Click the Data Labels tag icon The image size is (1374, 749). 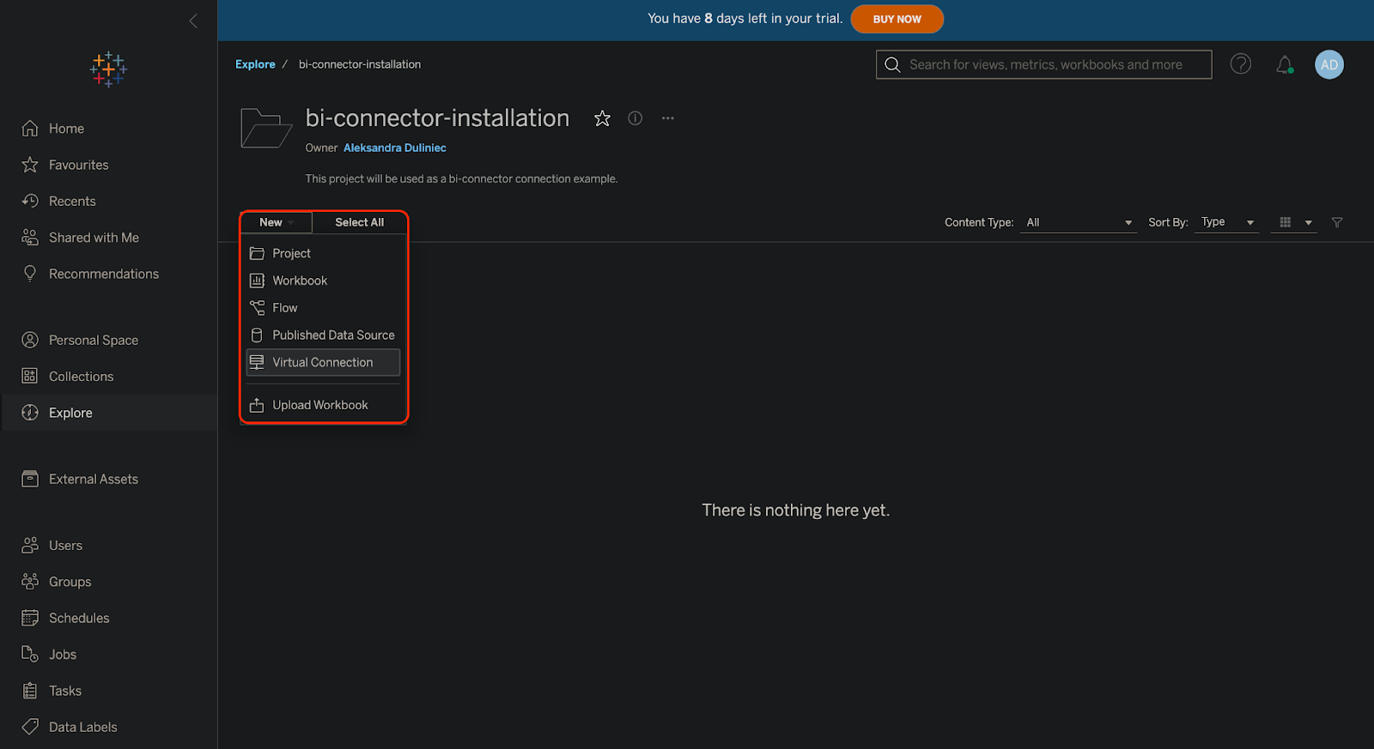pyautogui.click(x=30, y=727)
